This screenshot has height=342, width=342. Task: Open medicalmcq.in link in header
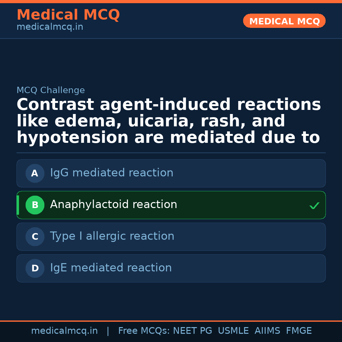(50, 27)
